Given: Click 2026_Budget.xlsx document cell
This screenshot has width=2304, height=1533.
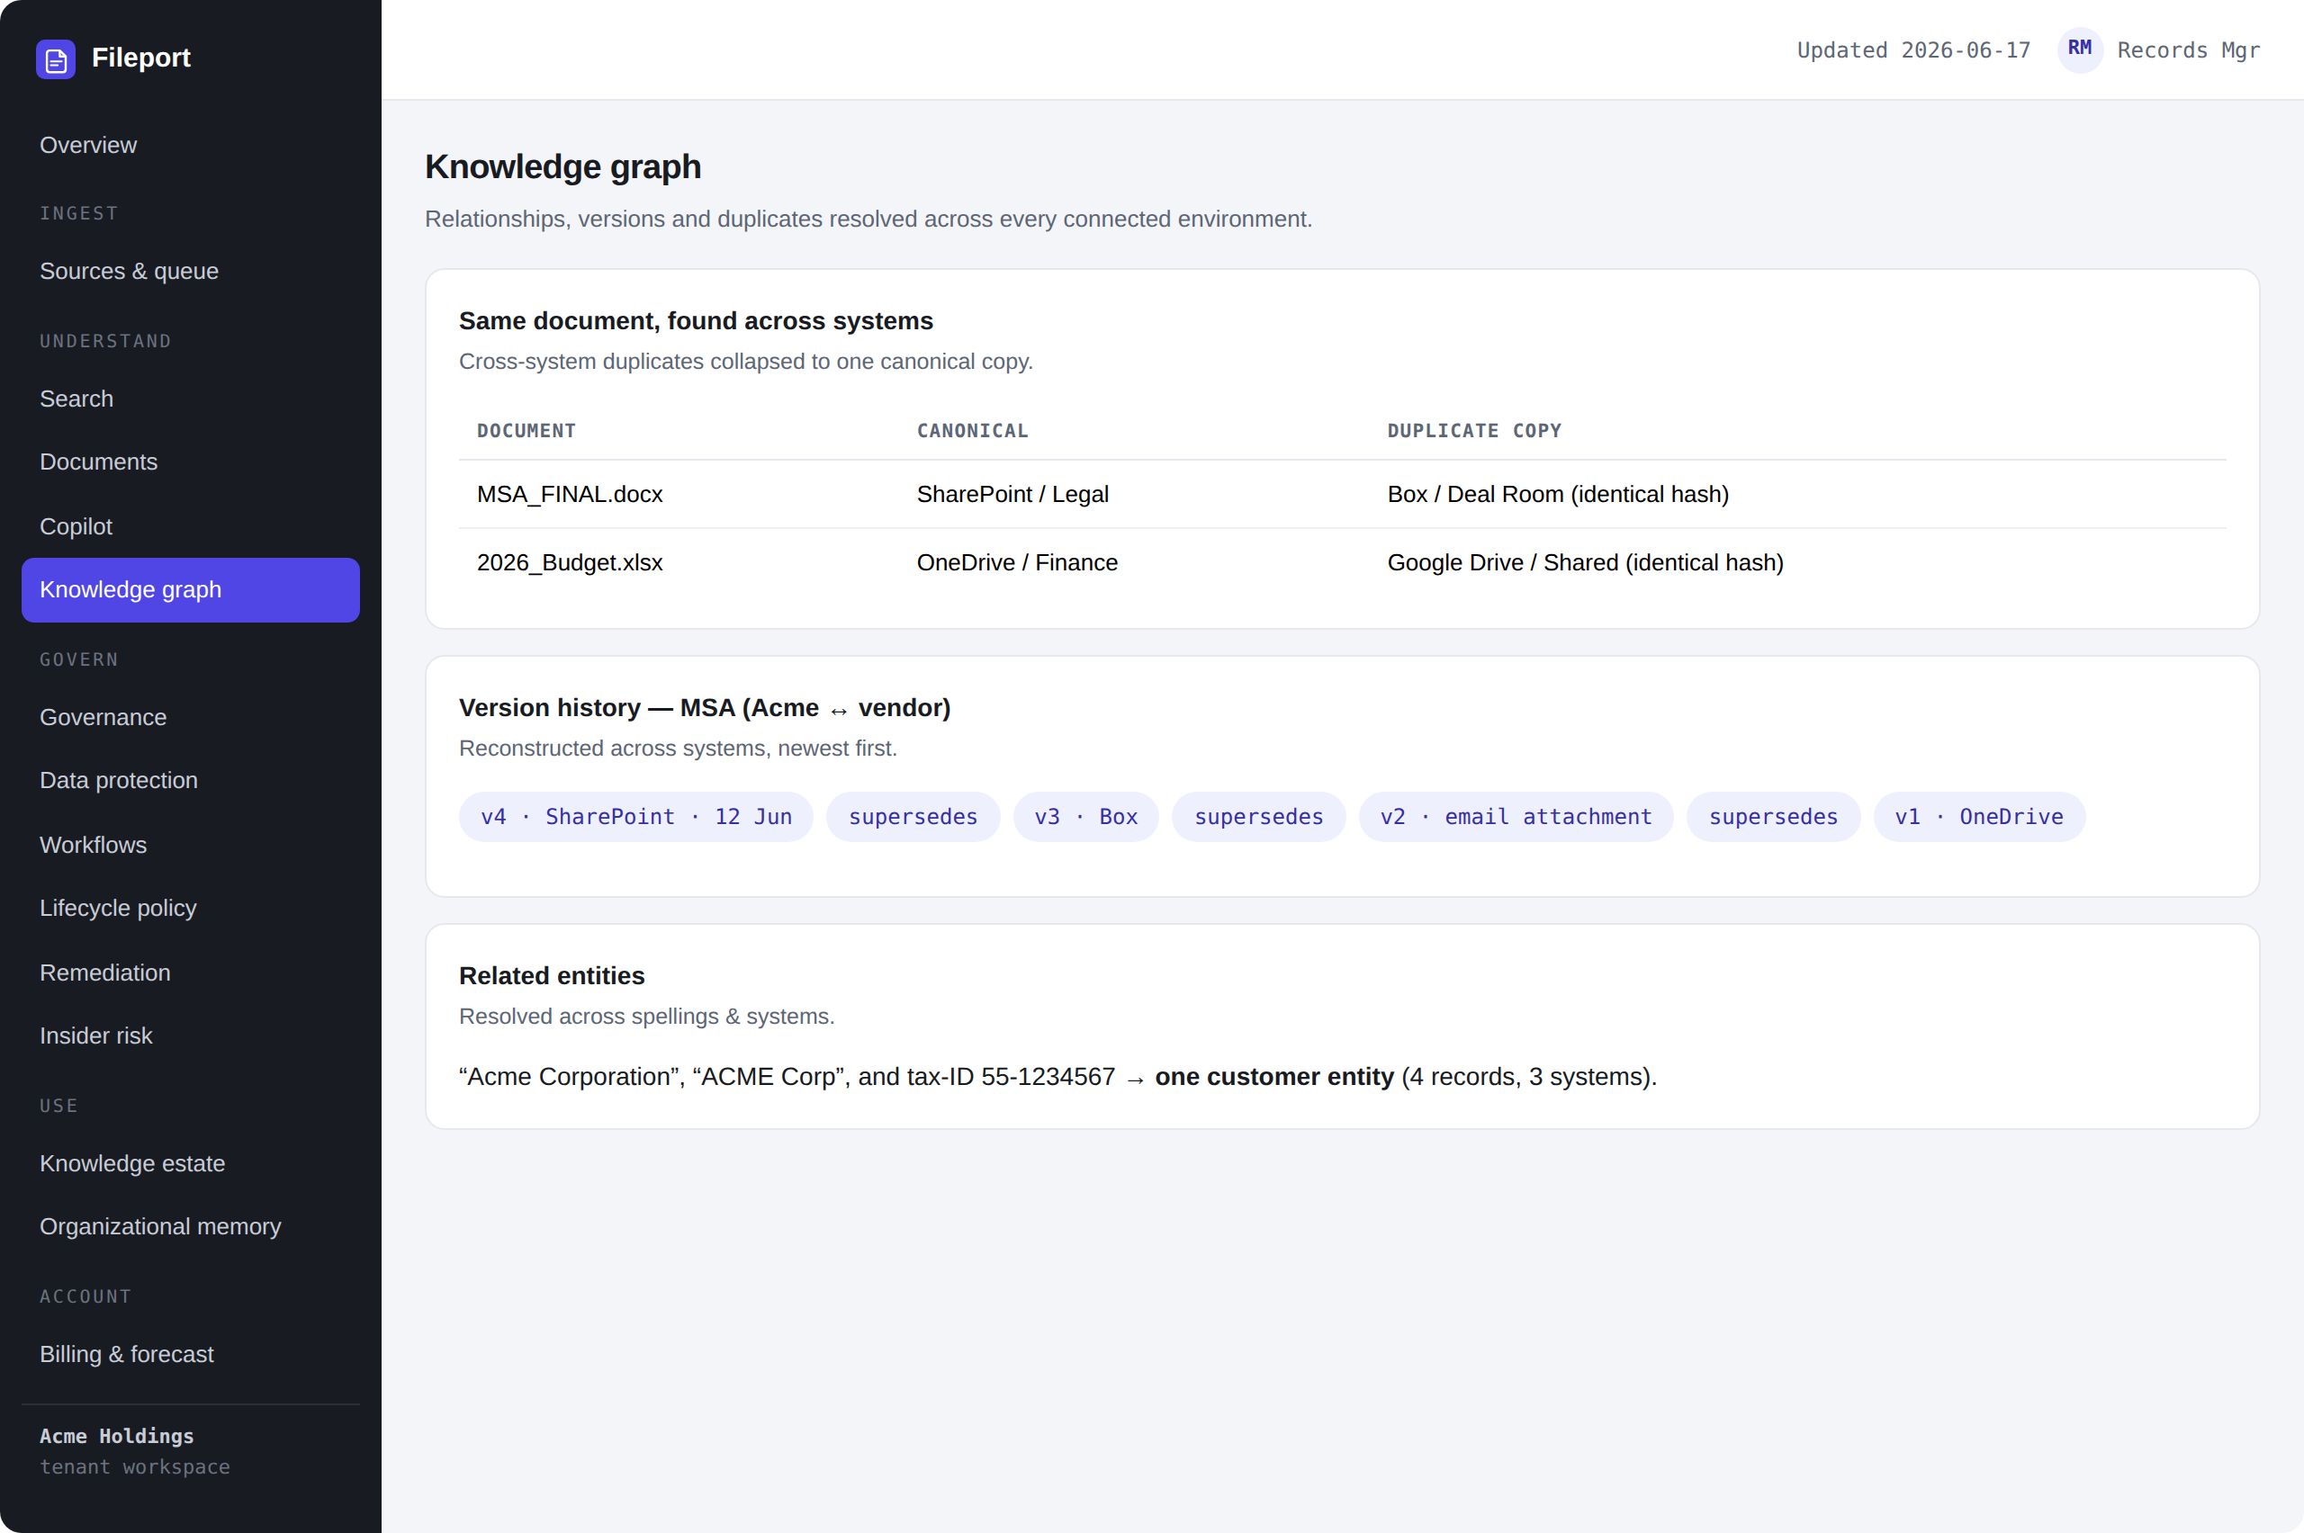Looking at the screenshot, I should pos(570,562).
